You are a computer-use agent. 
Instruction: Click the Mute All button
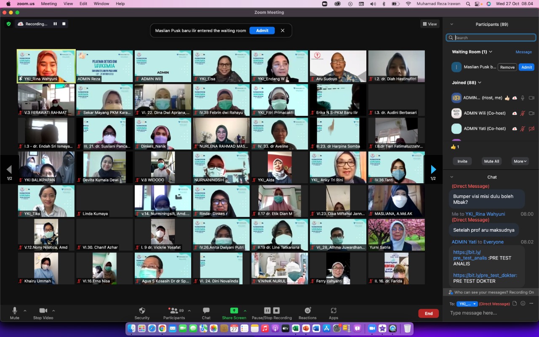[x=491, y=161]
